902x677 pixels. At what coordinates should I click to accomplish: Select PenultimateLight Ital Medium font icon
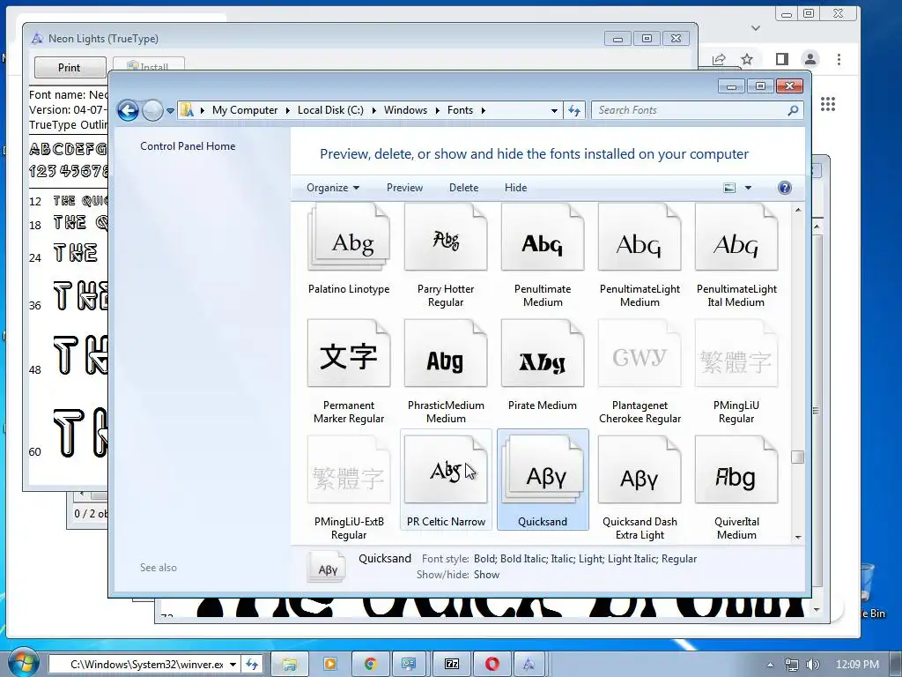[736, 237]
